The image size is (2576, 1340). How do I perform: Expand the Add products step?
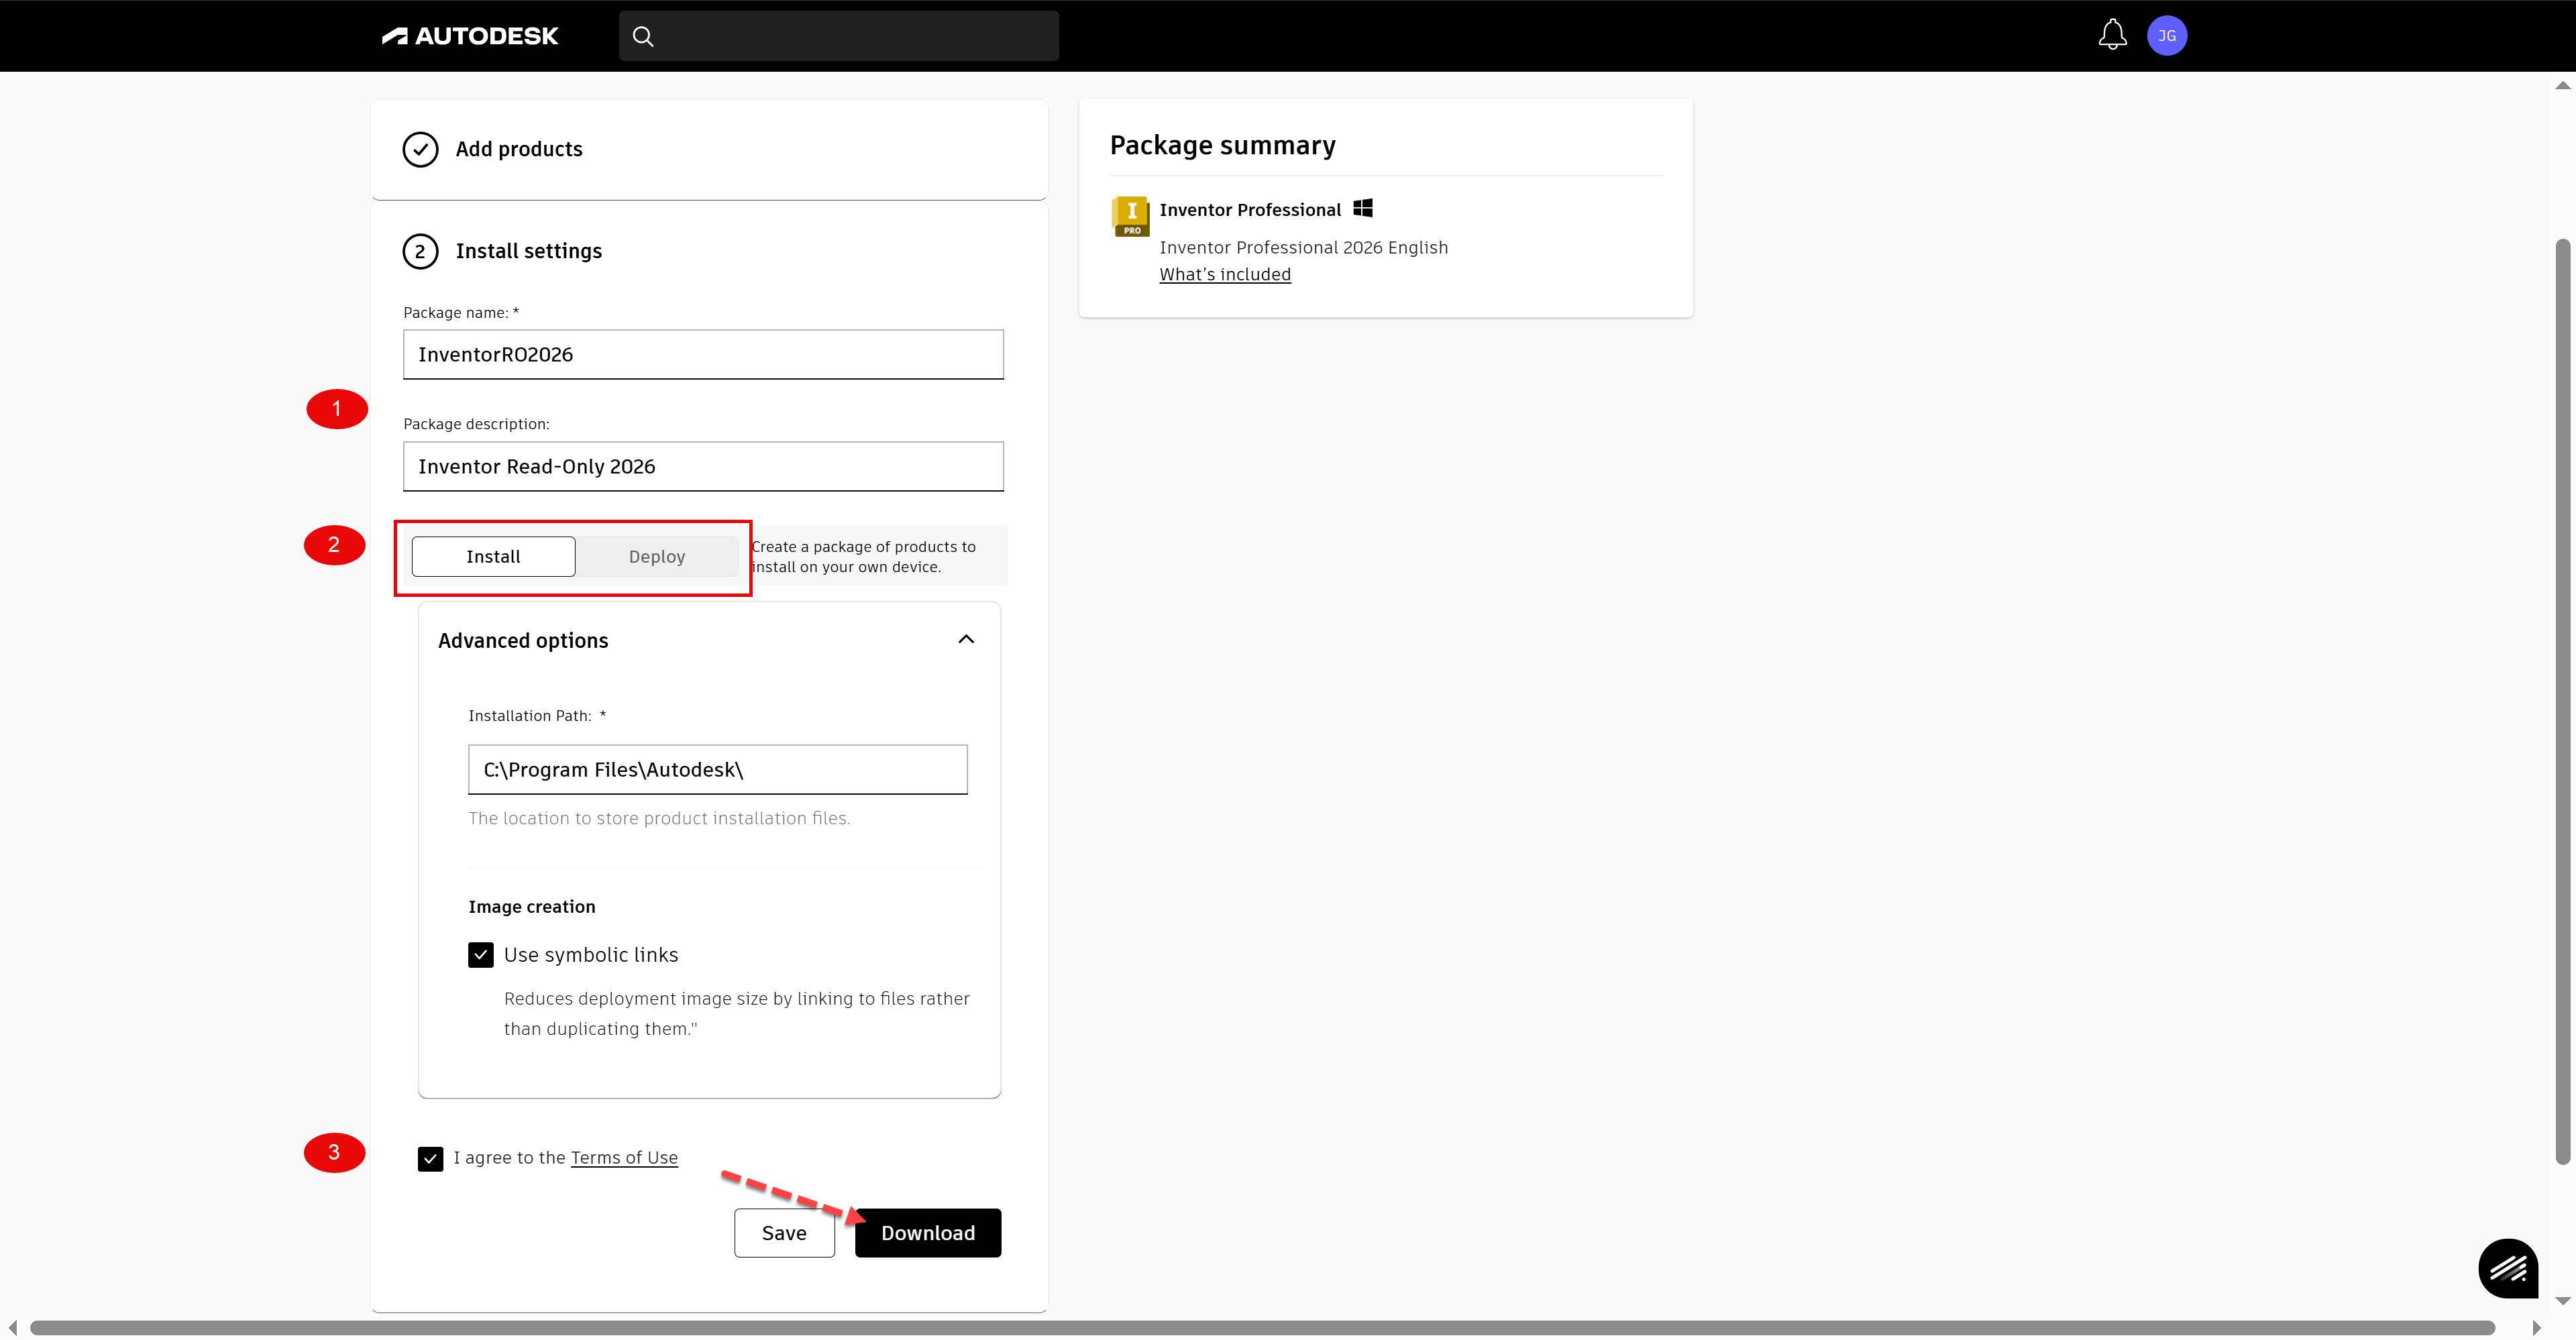click(x=709, y=149)
